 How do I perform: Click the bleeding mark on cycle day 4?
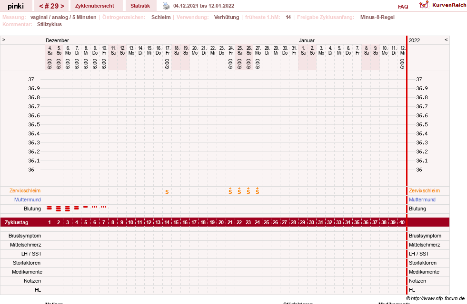(77, 208)
